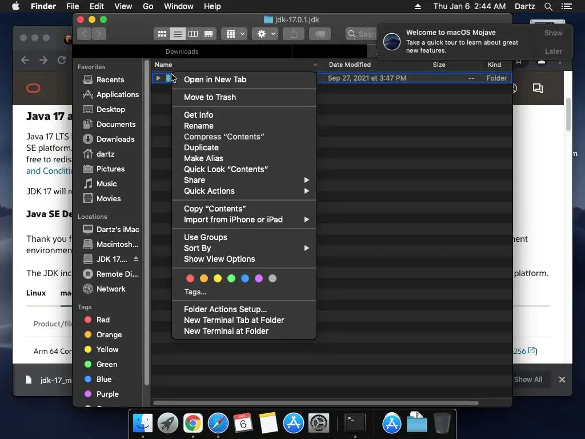
Task: Choose Duplicate from context menu
Action: click(244, 147)
